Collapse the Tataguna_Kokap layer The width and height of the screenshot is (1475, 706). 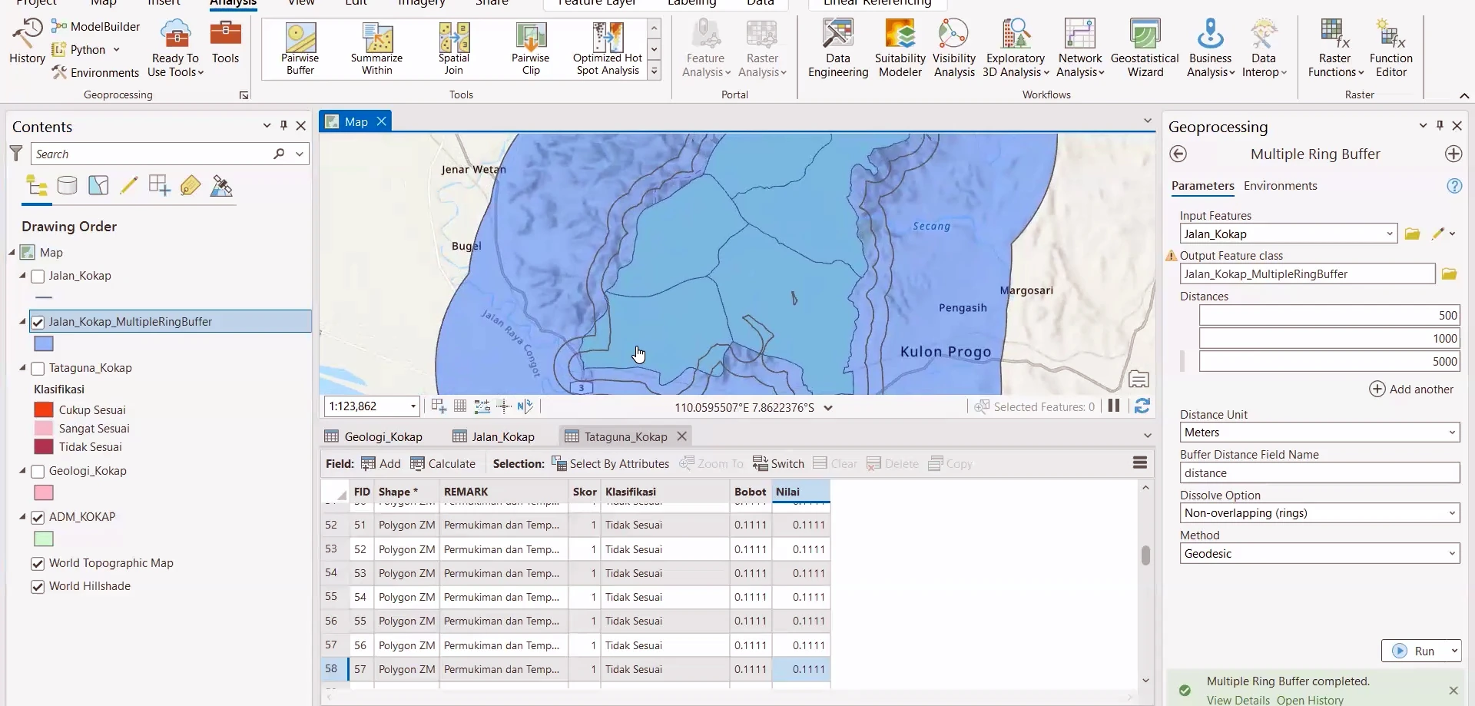22,368
